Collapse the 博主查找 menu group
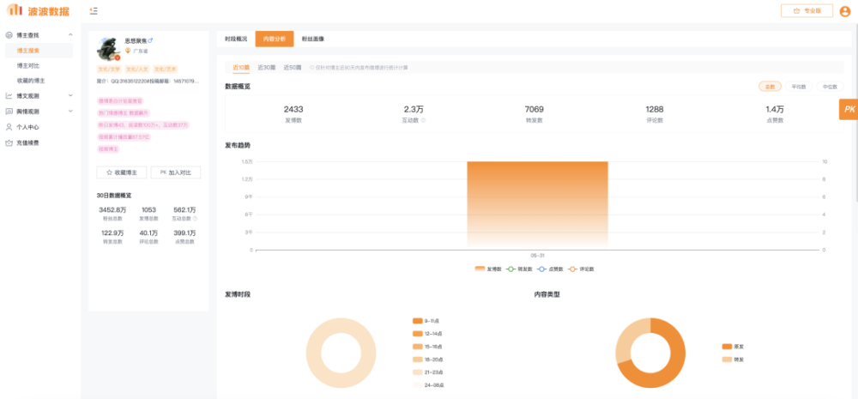The height and width of the screenshot is (399, 858). (70, 35)
